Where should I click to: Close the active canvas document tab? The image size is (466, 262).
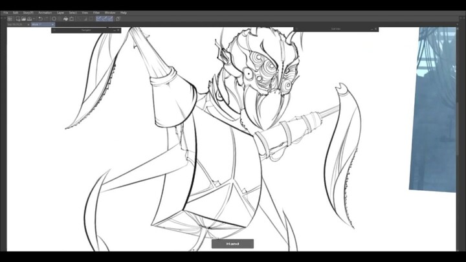tap(52, 25)
